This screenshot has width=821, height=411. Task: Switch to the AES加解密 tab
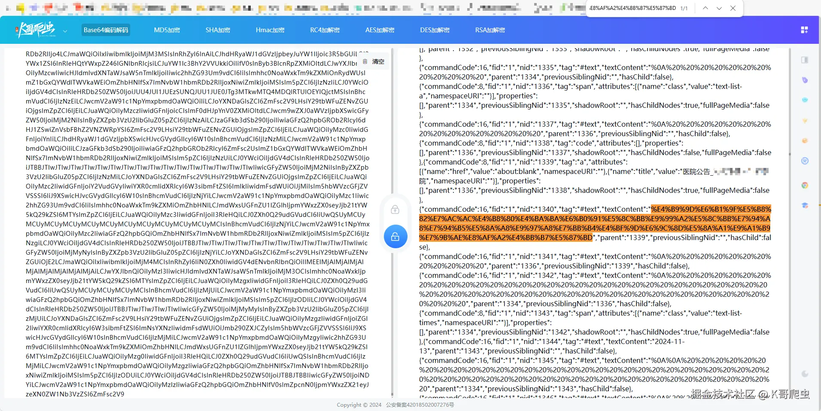click(380, 30)
